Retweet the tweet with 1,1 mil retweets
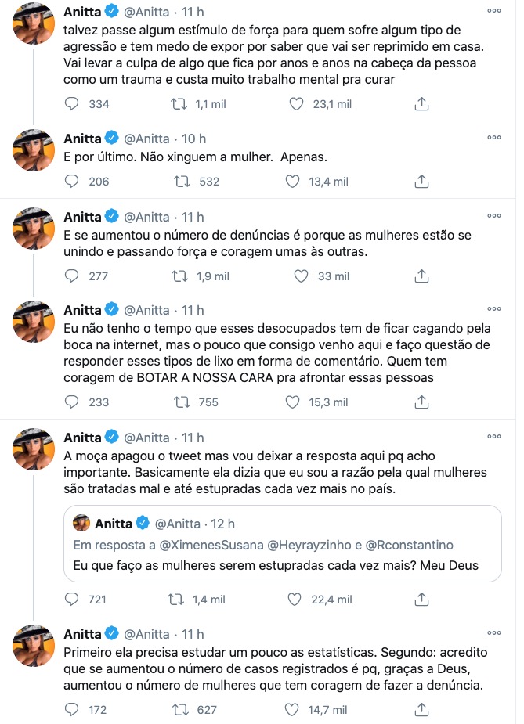Image resolution: width=524 pixels, height=724 pixels. point(179,104)
